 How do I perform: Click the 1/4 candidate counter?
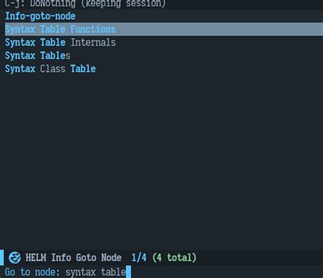(139, 258)
